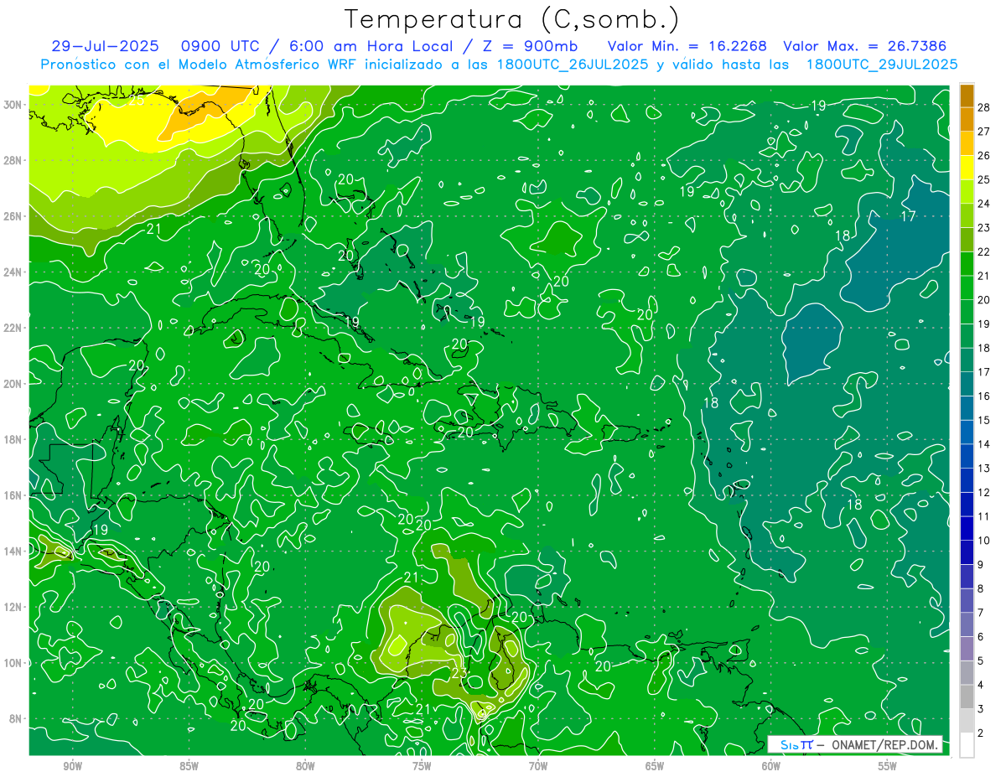This screenshot has width=1006, height=777.
Task: Click legend label '16'
Action: pos(984,396)
